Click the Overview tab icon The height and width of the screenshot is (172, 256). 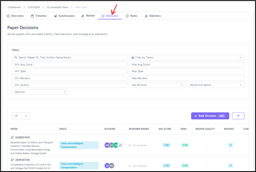tap(9, 16)
